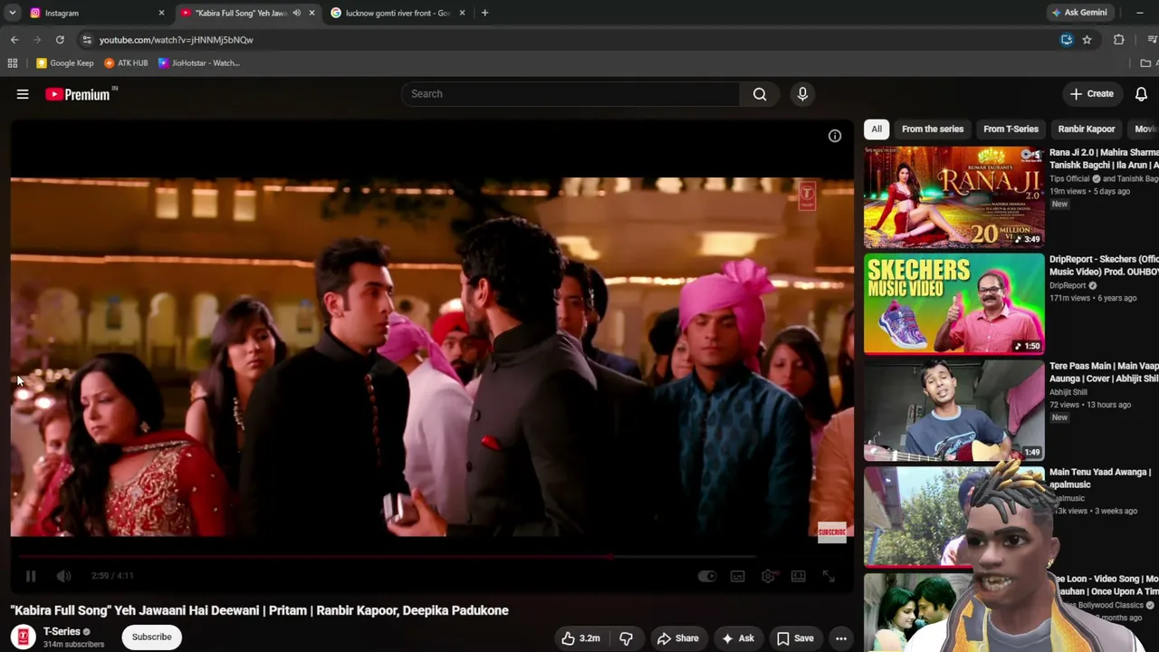
Task: Close the Instagram tab
Action: [x=161, y=13]
